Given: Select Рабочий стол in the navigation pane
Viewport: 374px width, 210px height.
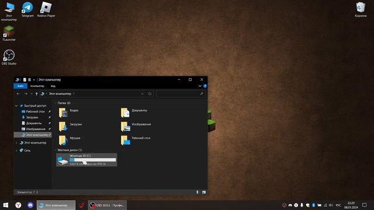Looking at the screenshot, I should 35,111.
